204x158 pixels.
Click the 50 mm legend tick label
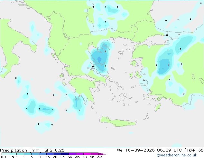(99, 157)
